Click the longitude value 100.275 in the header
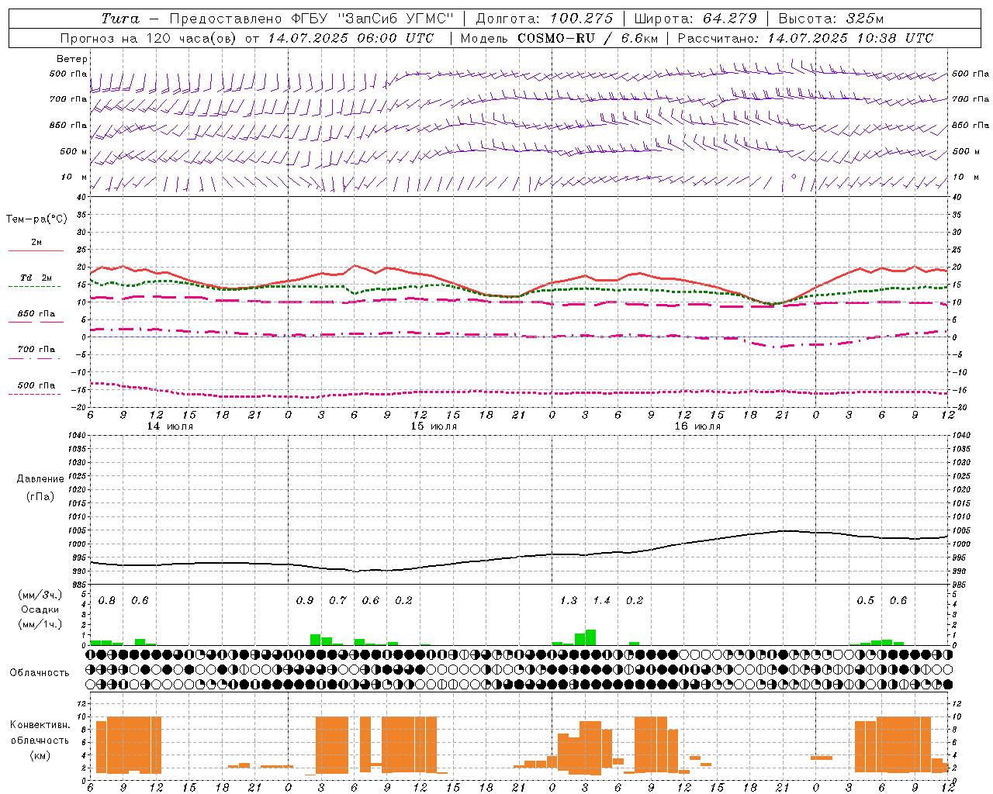Image resolution: width=993 pixels, height=794 pixels. click(581, 19)
